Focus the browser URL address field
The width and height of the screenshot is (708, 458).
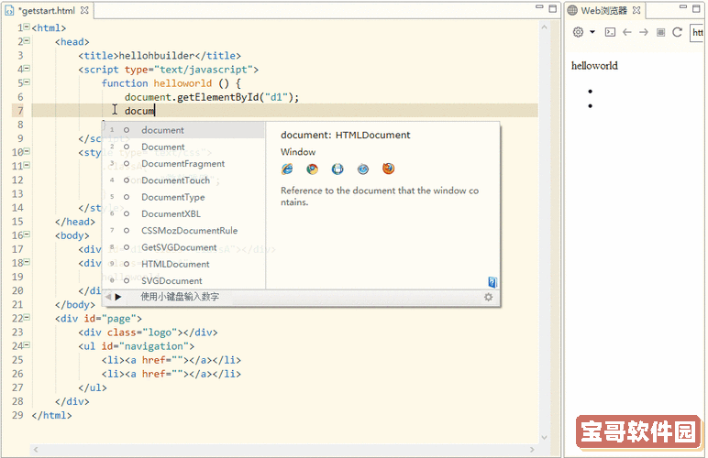pyautogui.click(x=697, y=32)
